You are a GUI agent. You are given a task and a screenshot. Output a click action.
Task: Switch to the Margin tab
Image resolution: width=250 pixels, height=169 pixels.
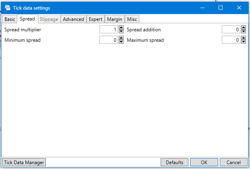point(115,19)
